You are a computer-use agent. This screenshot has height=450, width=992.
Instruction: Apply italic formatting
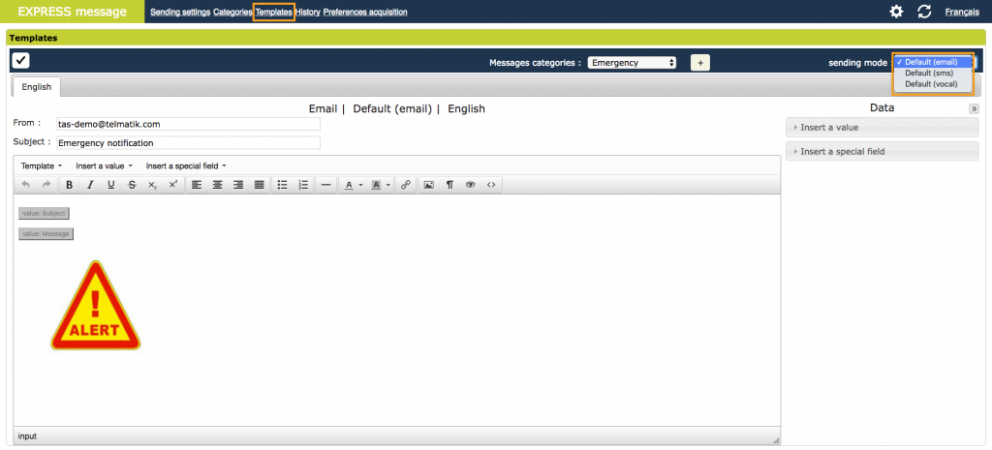90,185
